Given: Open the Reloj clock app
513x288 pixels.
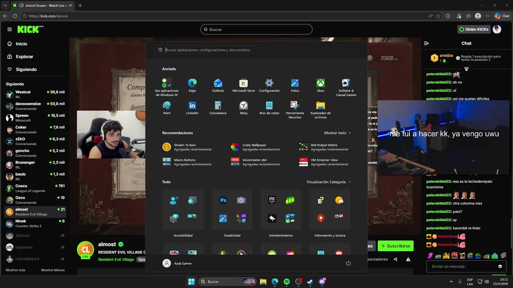Looking at the screenshot, I should [x=244, y=108].
